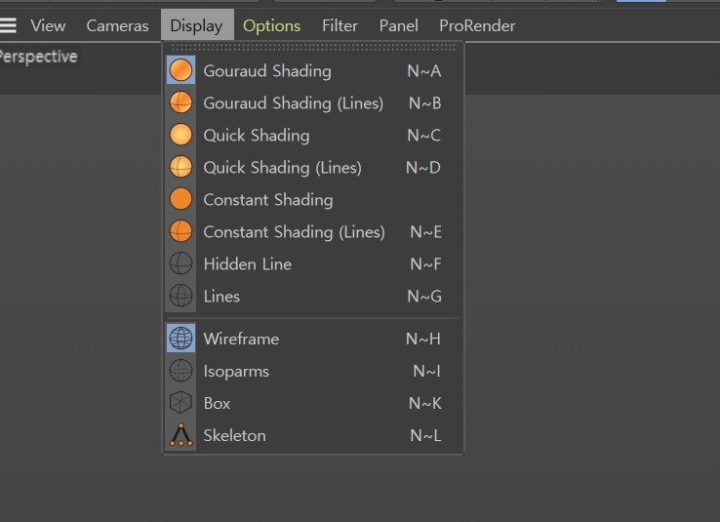720x522 pixels.
Task: Click the N~C shortcut label
Action: click(x=423, y=136)
